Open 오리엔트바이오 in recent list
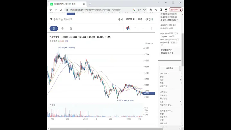 (x=166, y=111)
